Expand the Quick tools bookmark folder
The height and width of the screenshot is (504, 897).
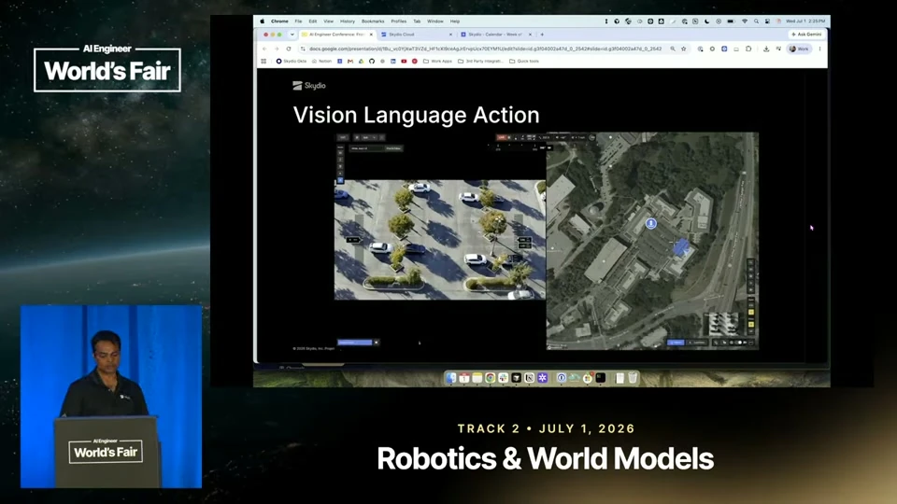coord(524,62)
